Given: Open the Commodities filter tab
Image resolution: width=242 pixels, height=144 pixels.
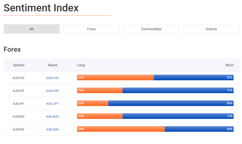Looking at the screenshot, I should (x=151, y=29).
